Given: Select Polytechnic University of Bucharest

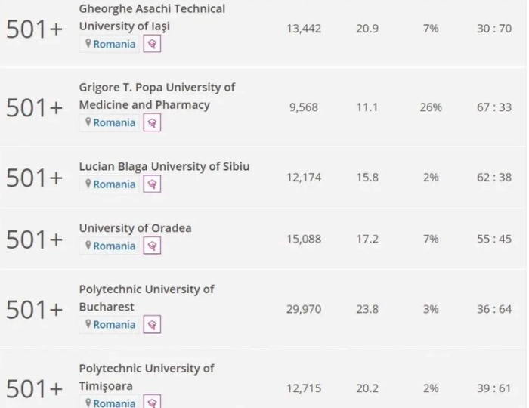Looking at the screenshot, I should click(147, 298).
